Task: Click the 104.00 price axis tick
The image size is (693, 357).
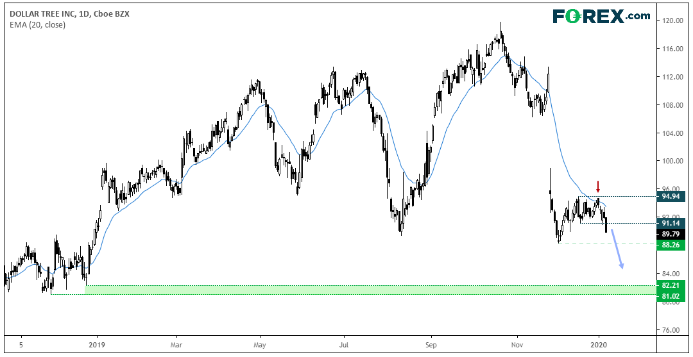Action: [671, 133]
